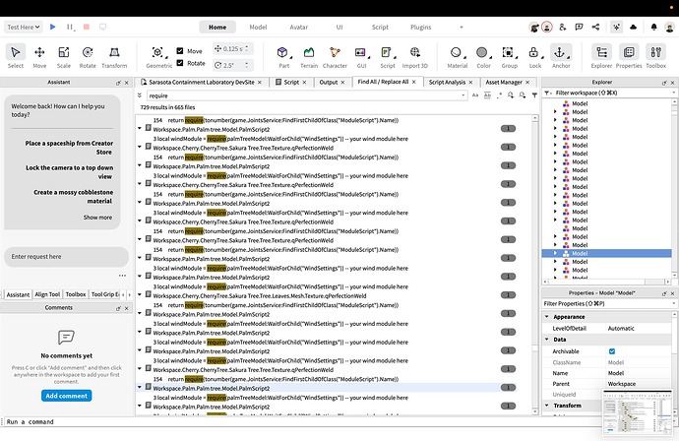
Task: Open the Assistant options ellipsis
Action: 123,275
